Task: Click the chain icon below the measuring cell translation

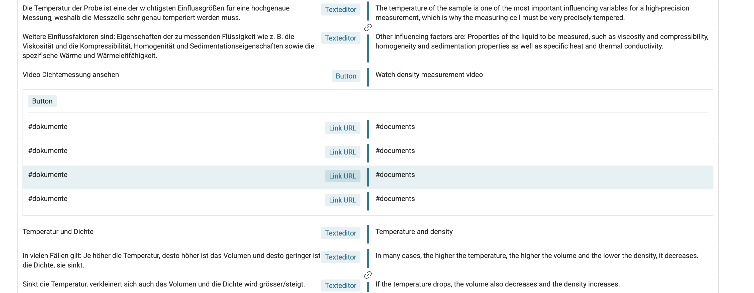Action: 368,27
